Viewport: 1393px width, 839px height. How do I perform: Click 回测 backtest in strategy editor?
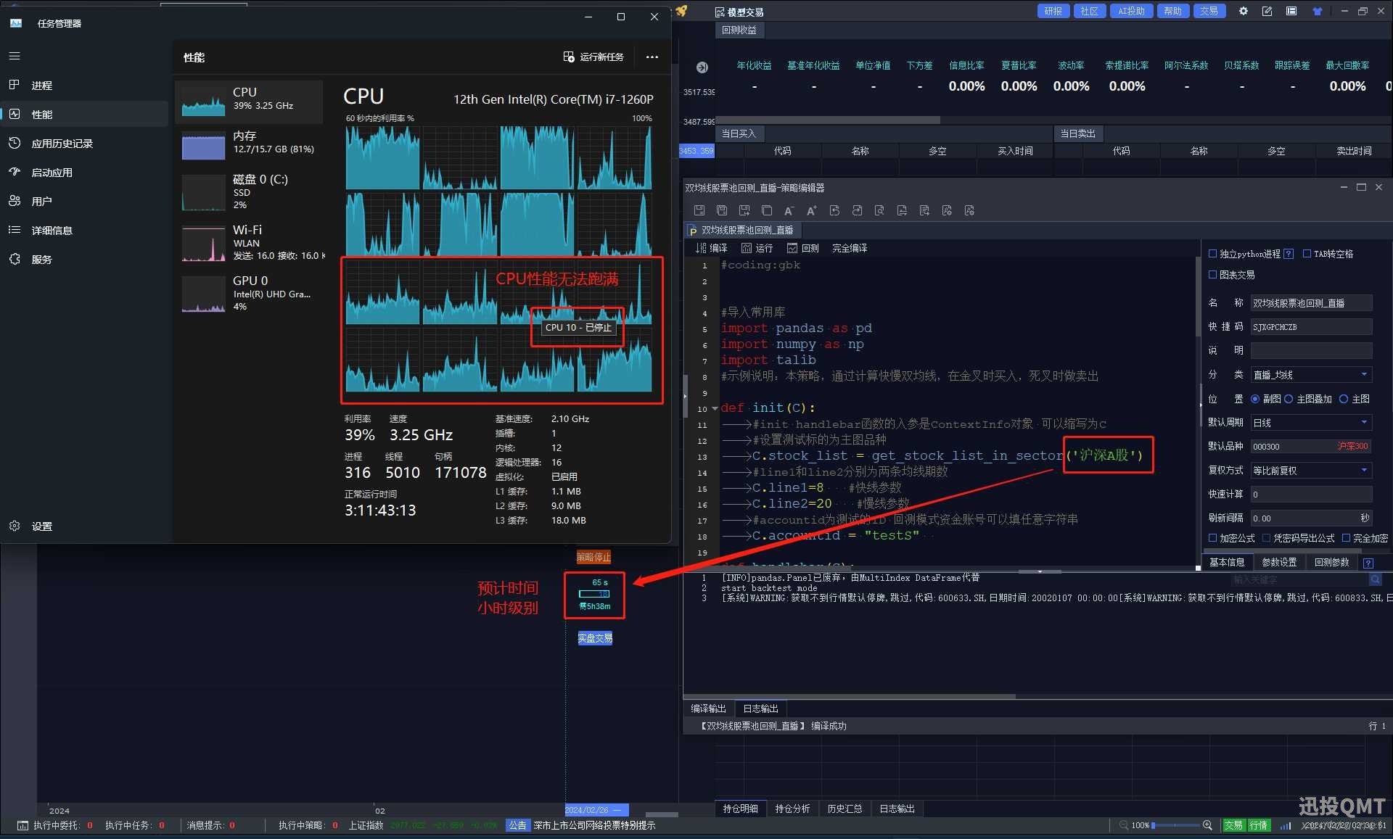pyautogui.click(x=803, y=248)
